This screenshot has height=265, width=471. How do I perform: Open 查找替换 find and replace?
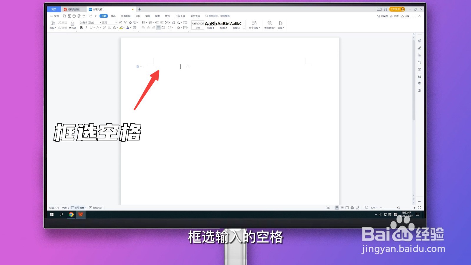pos(269,25)
